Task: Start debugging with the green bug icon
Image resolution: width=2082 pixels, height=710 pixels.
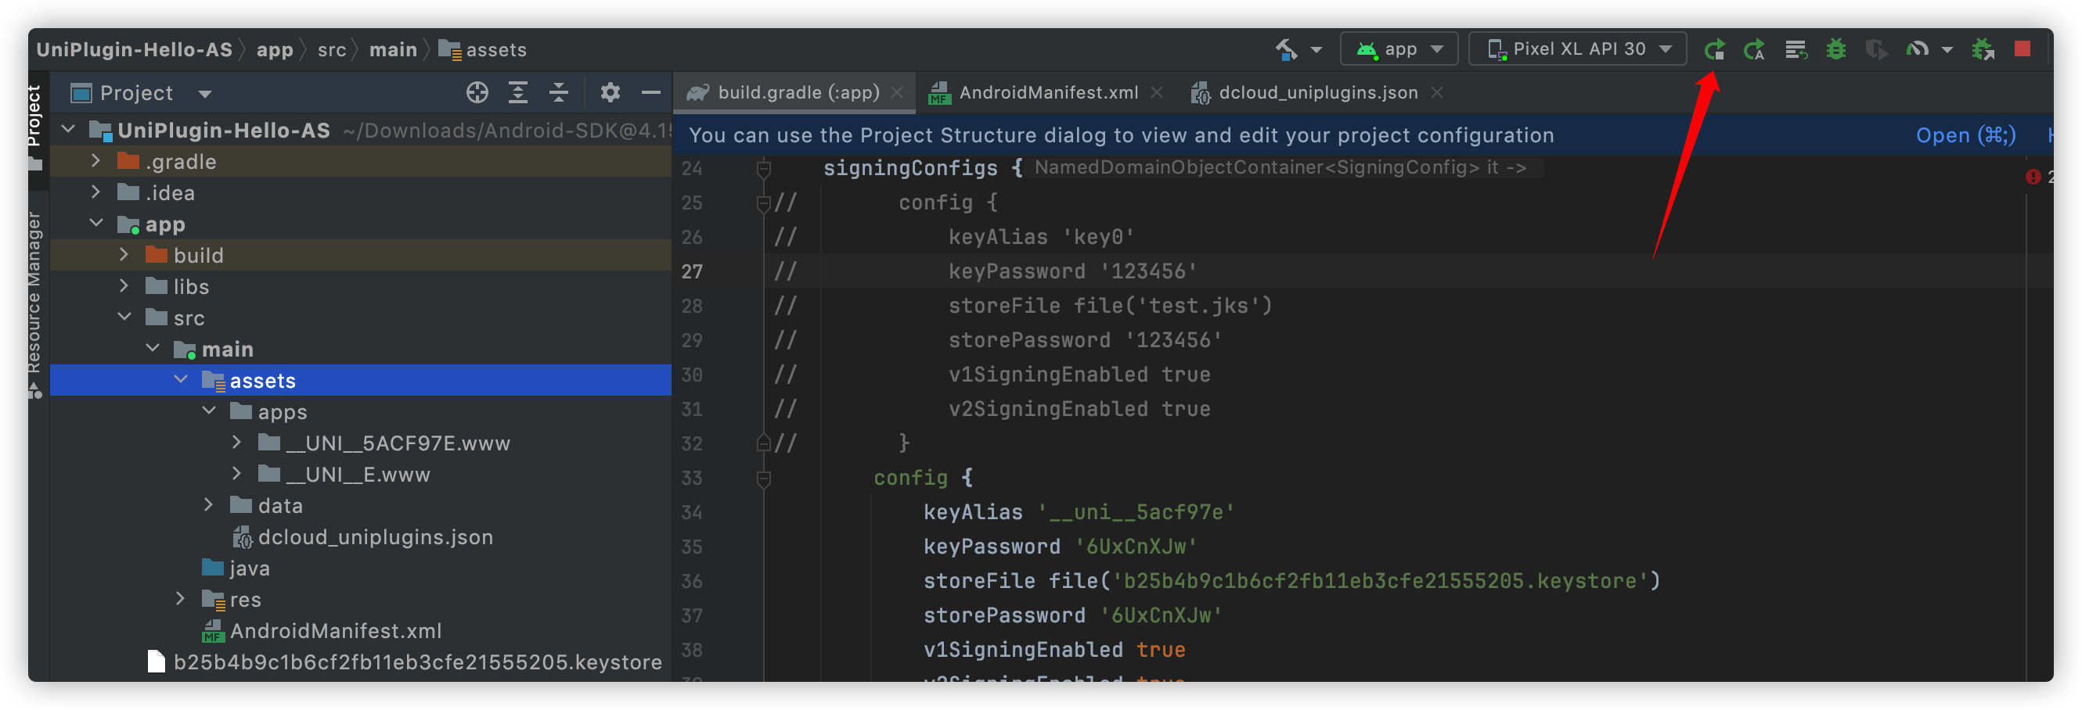Action: [1836, 49]
